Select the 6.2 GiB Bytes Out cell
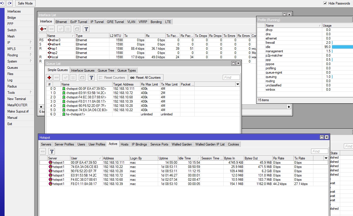This screenshot has height=216, width=353. tap(258, 171)
